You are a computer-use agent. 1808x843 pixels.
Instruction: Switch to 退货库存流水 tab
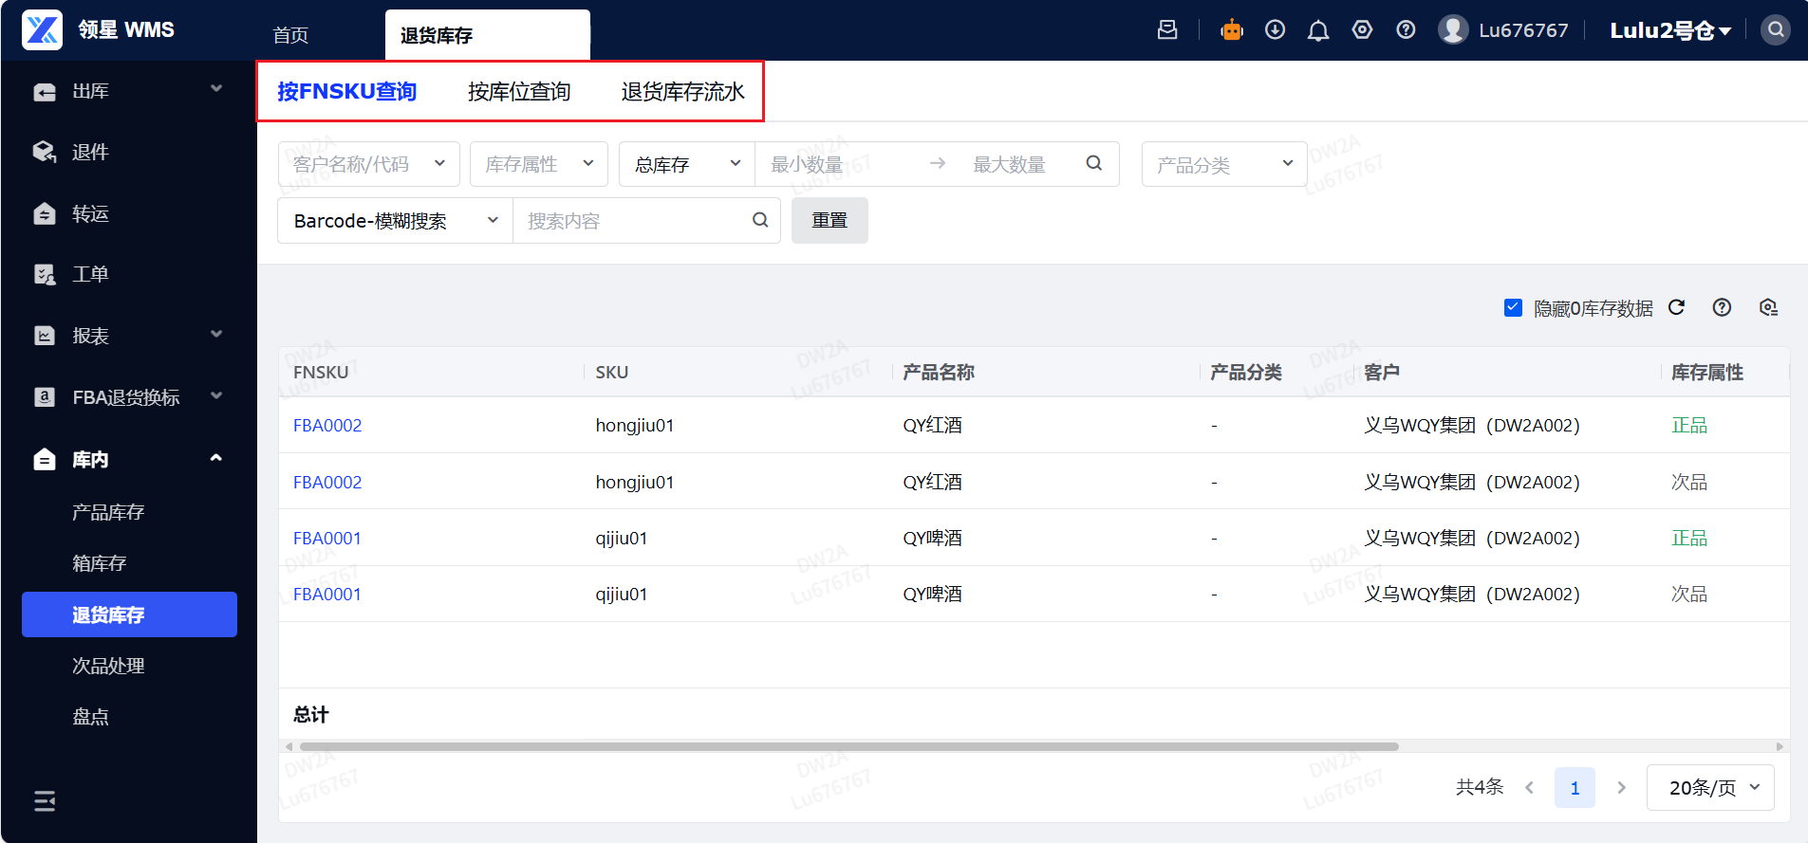tap(683, 91)
